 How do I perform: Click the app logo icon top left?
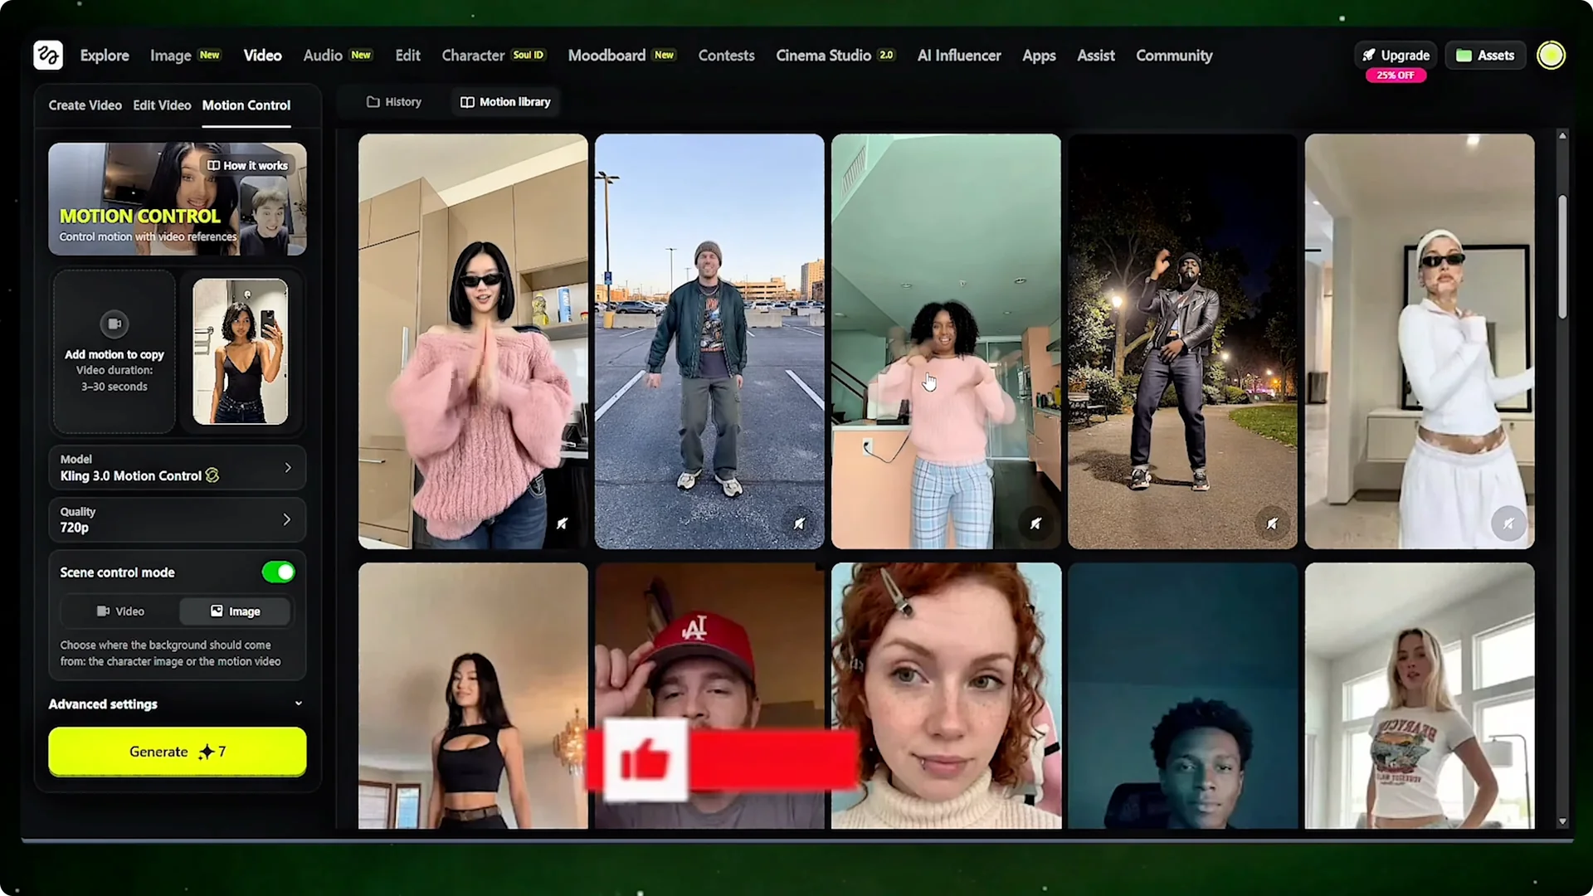click(x=47, y=55)
